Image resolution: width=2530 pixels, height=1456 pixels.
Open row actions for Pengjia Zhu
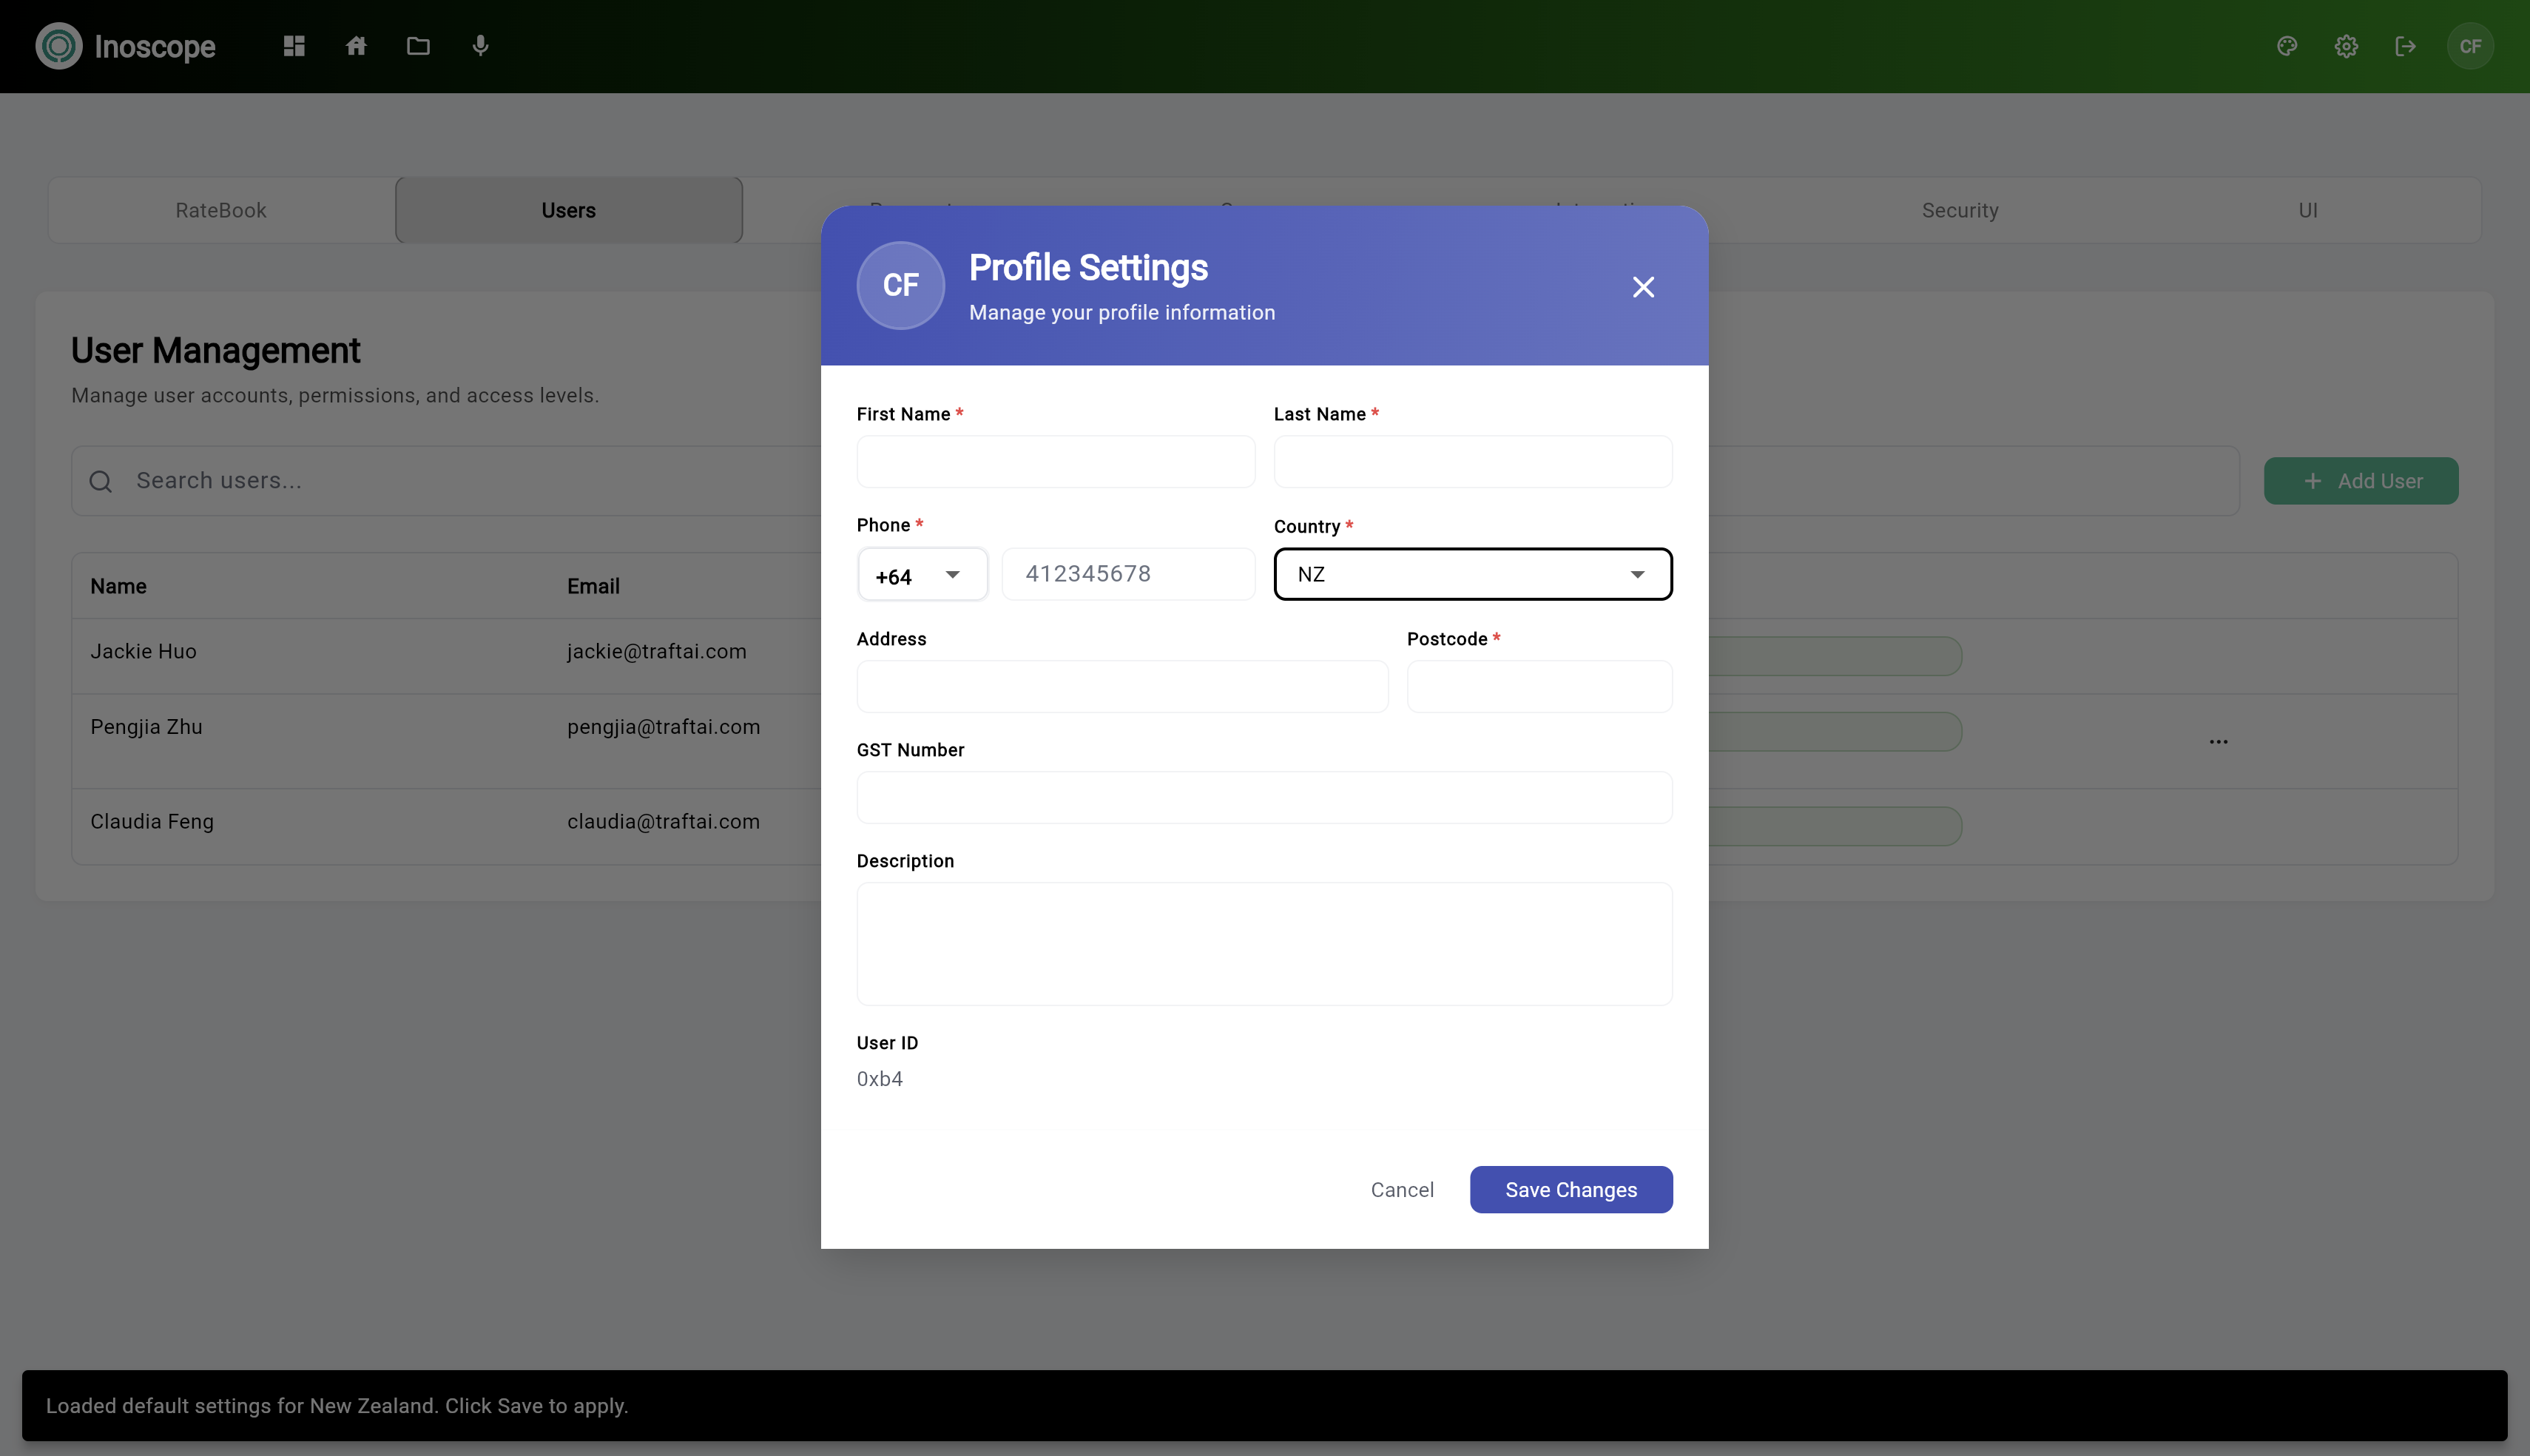[2218, 741]
